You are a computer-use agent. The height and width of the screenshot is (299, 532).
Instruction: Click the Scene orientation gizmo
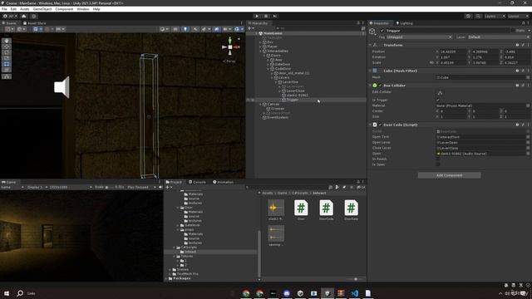point(230,47)
